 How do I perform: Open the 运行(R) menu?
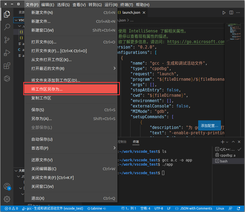point(111,5)
